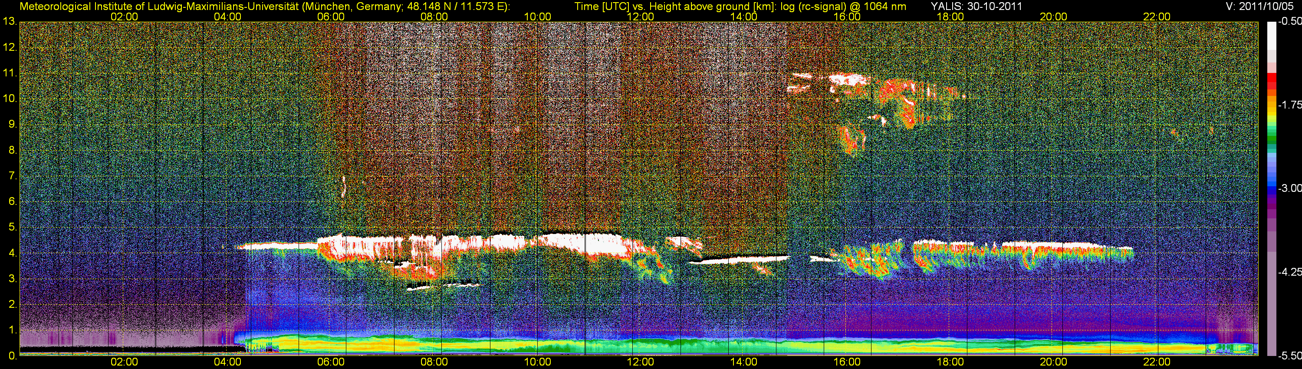This screenshot has width=1302, height=369.
Task: Click the 1. km height axis label
Action: 12,330
